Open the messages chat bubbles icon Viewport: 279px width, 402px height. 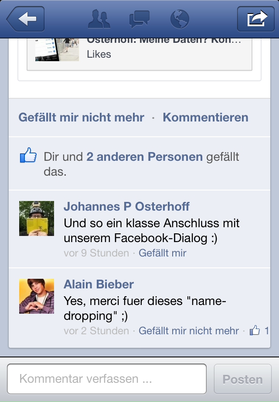coord(139,19)
